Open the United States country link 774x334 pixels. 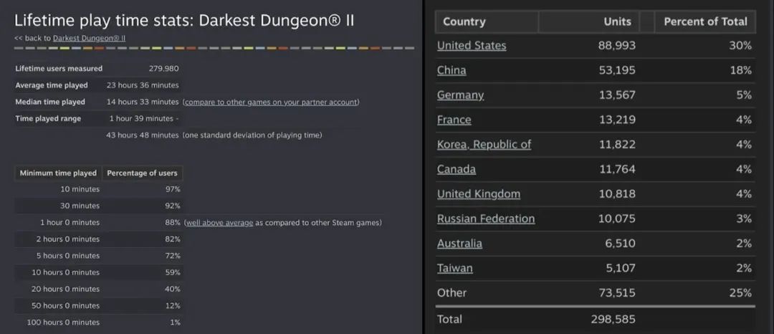click(x=472, y=46)
